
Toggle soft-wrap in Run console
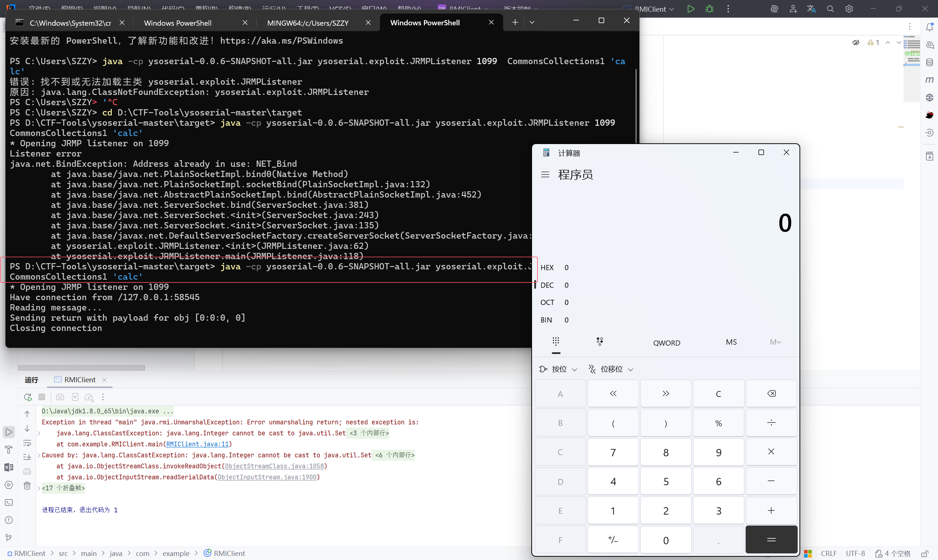[27, 443]
